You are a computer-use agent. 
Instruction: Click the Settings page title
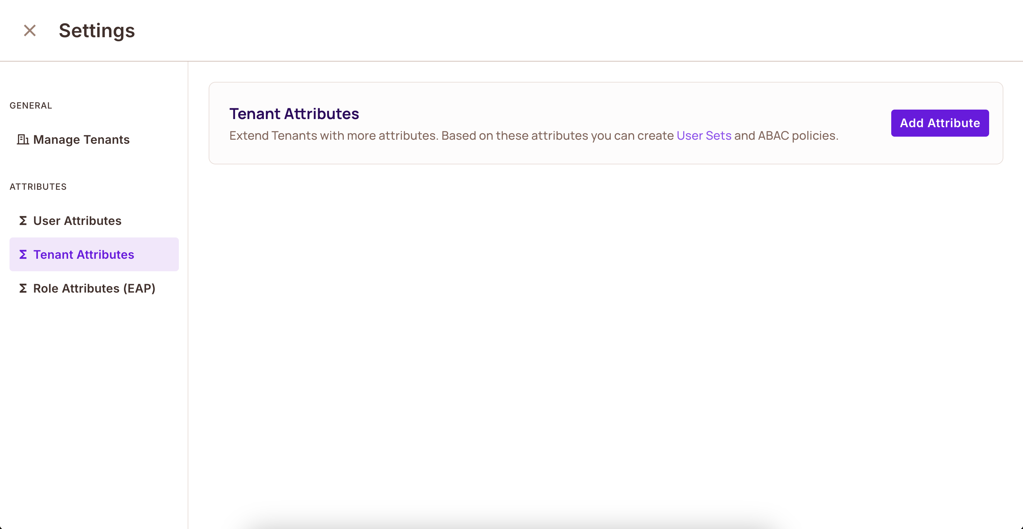coord(97,30)
